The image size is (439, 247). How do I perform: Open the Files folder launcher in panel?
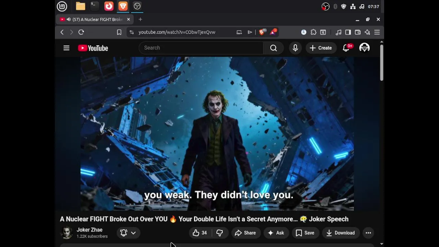[81, 6]
